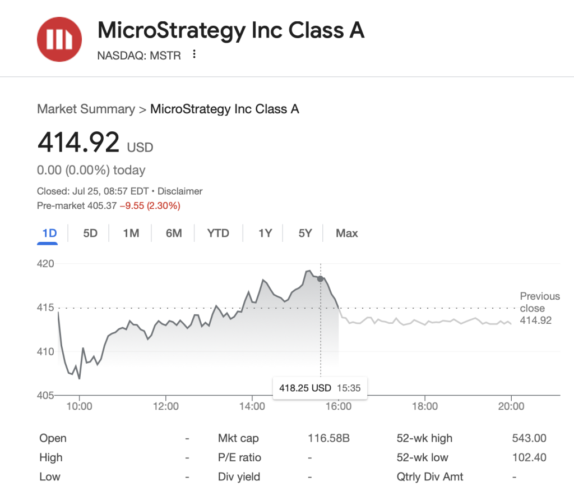Viewport: 574px width, 495px height.
Task: Select the 1D chart range tab
Action: (x=50, y=233)
